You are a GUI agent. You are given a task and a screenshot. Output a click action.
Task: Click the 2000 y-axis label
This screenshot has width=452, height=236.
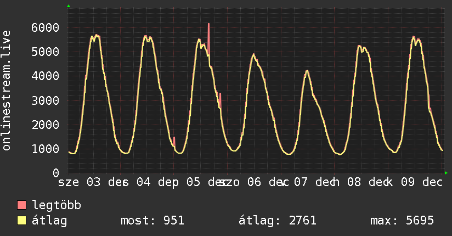coord(46,125)
